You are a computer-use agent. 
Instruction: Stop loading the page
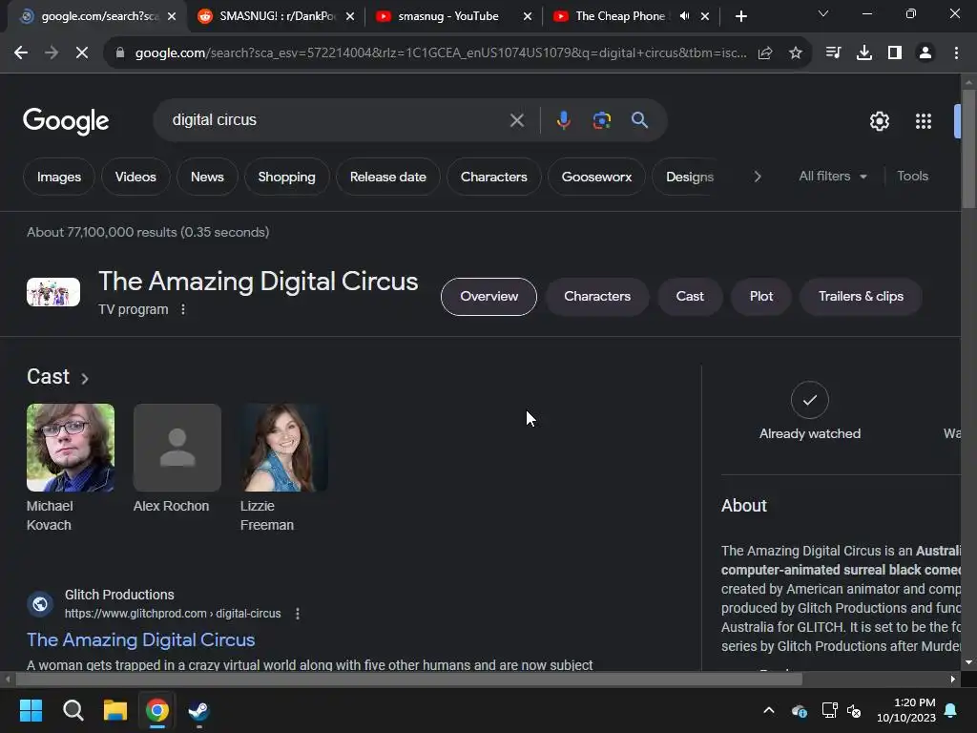[x=82, y=53]
